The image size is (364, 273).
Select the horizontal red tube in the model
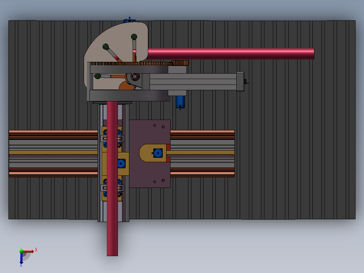tap(231, 54)
